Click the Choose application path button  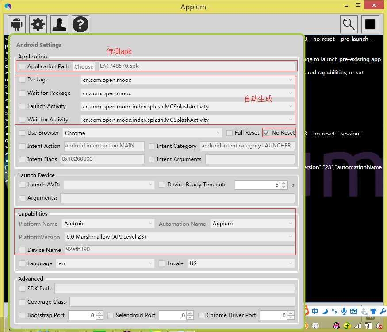(x=84, y=66)
